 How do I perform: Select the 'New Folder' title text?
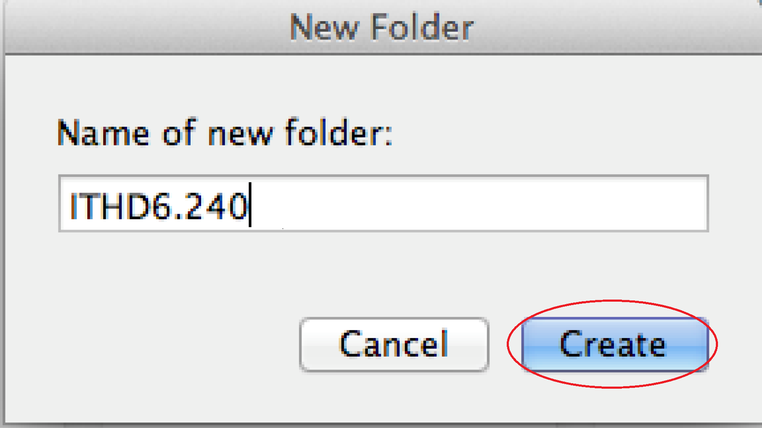tap(381, 27)
